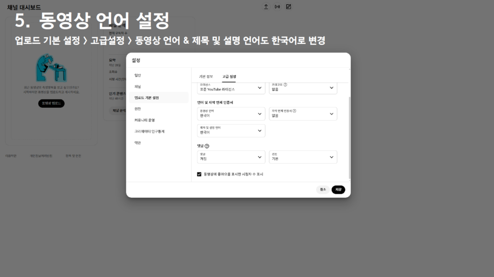The image size is (494, 277).
Task: Click the 동영상 업로드 button on the dashboard
Action: tap(51, 103)
